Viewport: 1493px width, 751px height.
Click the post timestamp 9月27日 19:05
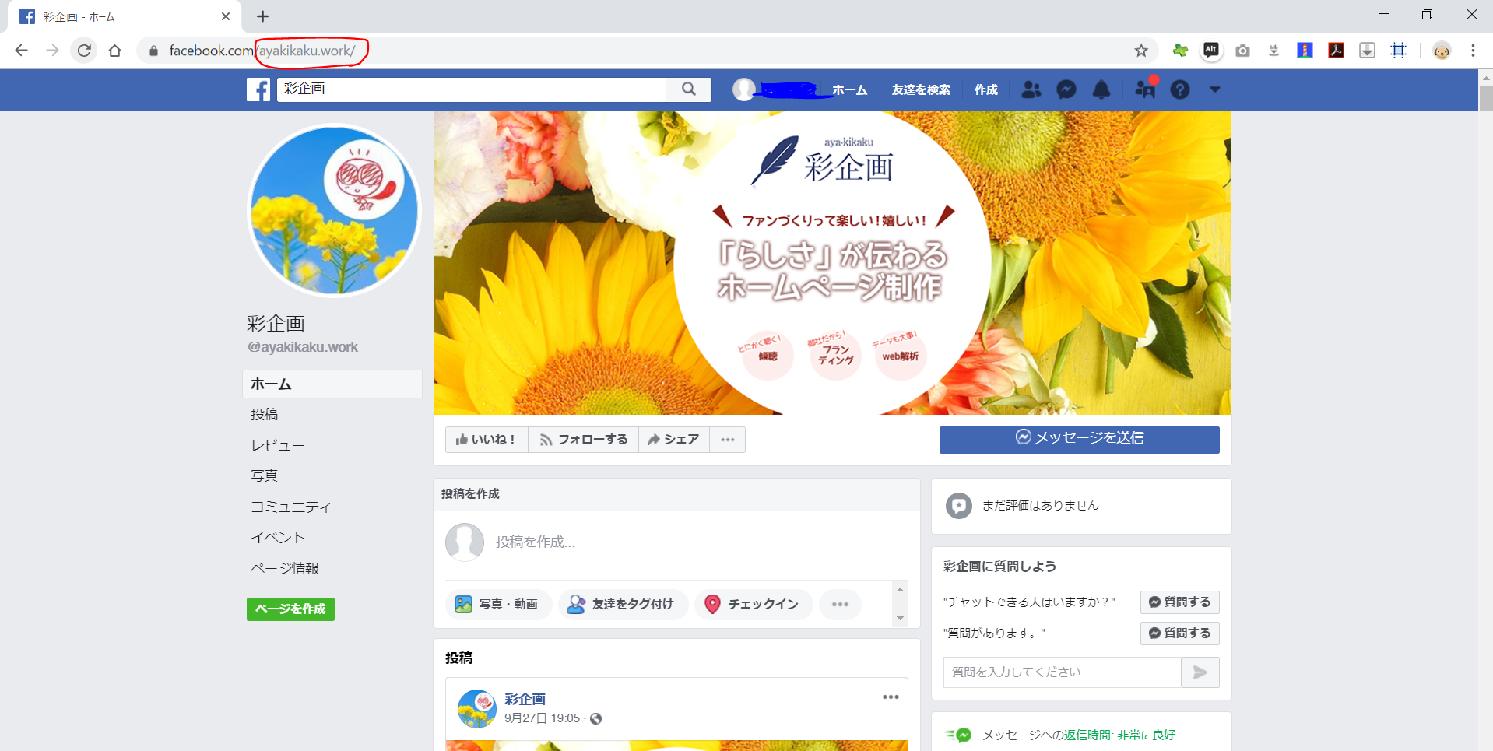click(x=542, y=718)
